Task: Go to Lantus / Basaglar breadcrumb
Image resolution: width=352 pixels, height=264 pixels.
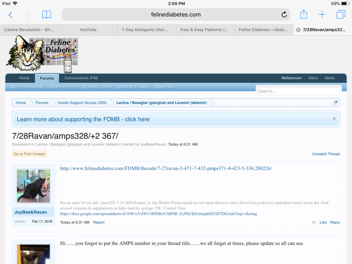Action: click(x=161, y=103)
